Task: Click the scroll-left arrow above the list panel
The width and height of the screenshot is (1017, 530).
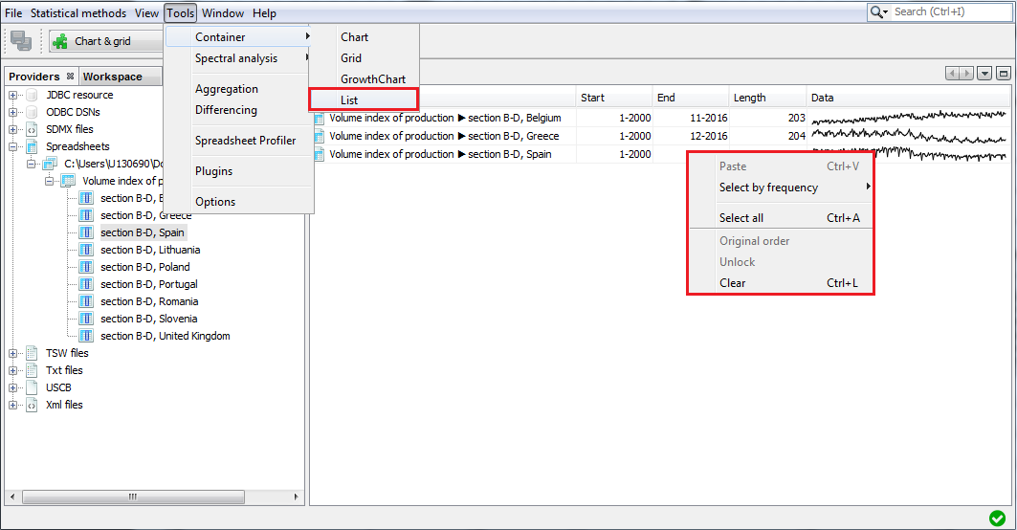Action: point(953,74)
